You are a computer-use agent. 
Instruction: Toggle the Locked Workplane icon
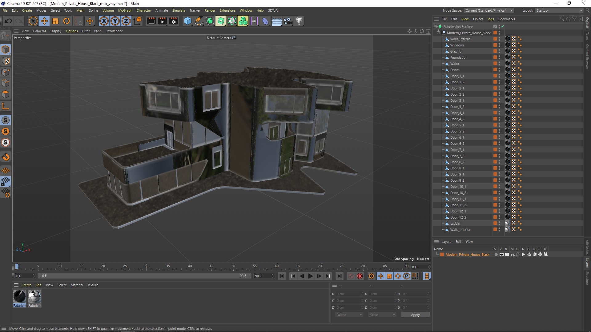click(x=6, y=182)
